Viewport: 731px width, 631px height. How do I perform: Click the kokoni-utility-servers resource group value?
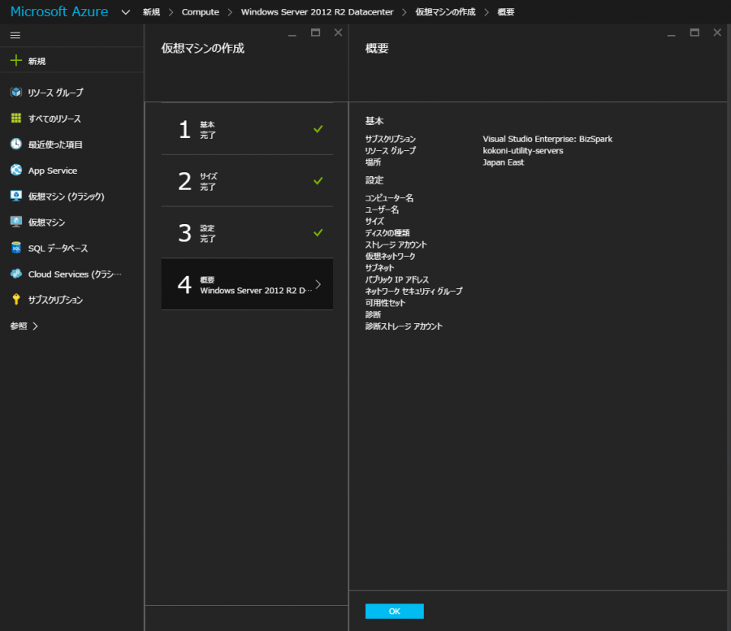pyautogui.click(x=522, y=150)
